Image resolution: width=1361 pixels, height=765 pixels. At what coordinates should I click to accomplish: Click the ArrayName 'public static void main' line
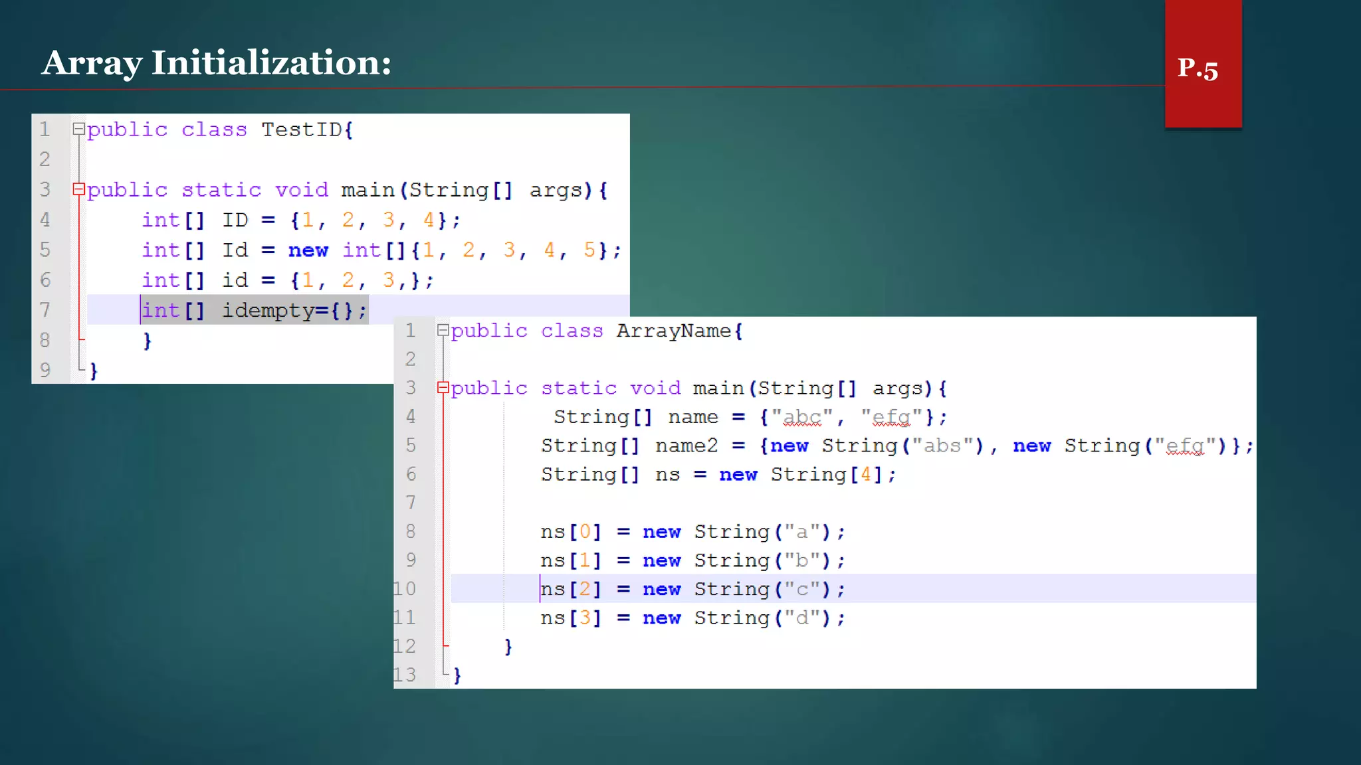click(x=699, y=388)
